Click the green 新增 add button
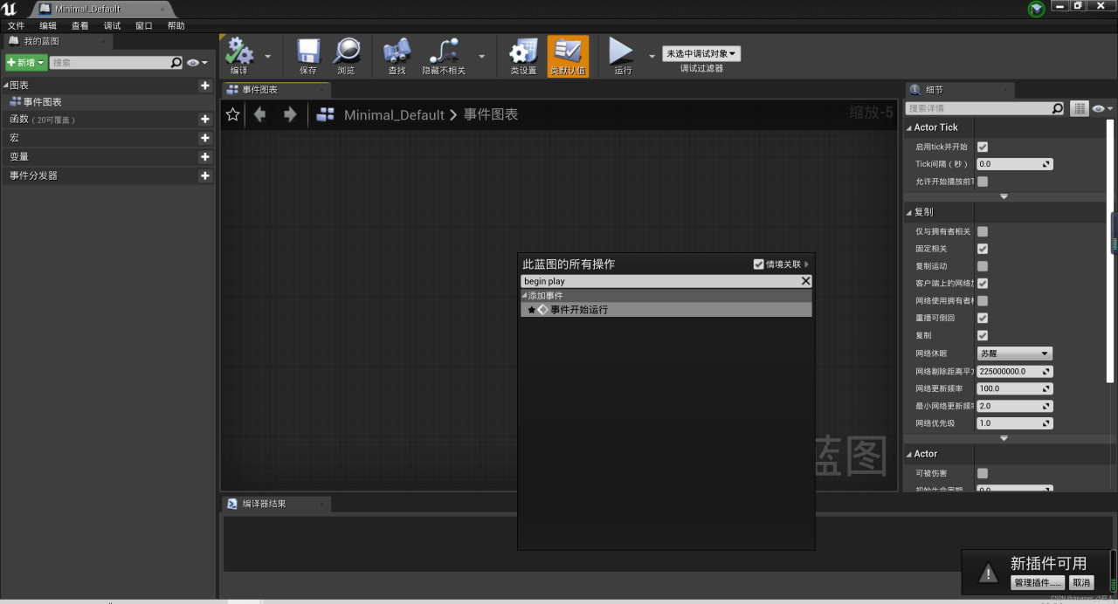The height and width of the screenshot is (604, 1118). [x=26, y=63]
